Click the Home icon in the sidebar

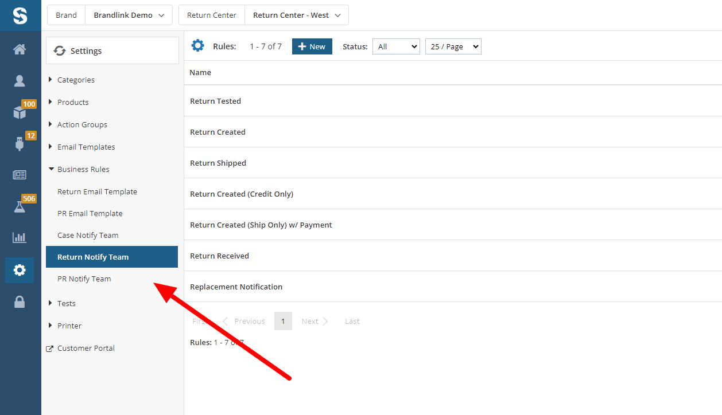(20, 49)
